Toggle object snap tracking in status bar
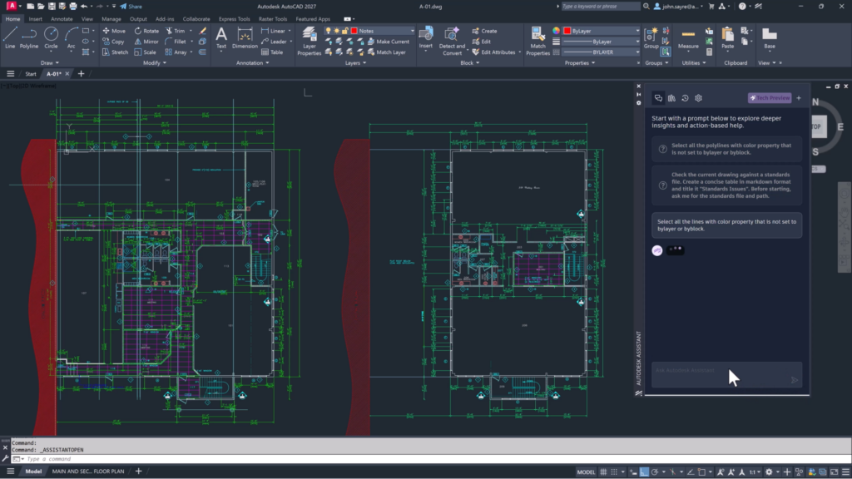This screenshot has height=479, width=852. tap(691, 472)
